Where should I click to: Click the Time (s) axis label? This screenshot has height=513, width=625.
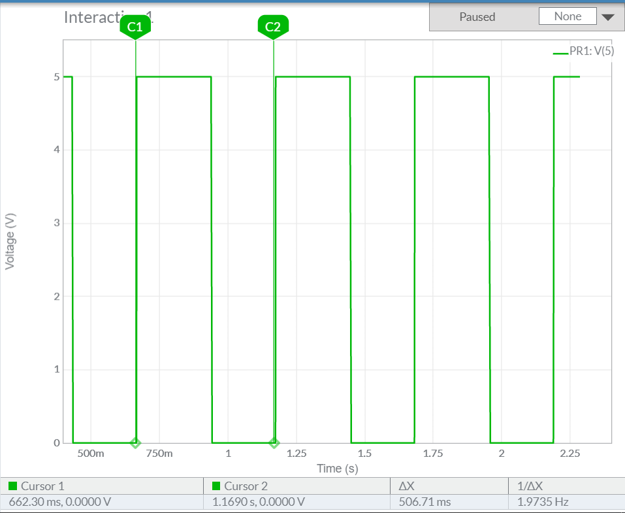[x=337, y=468]
